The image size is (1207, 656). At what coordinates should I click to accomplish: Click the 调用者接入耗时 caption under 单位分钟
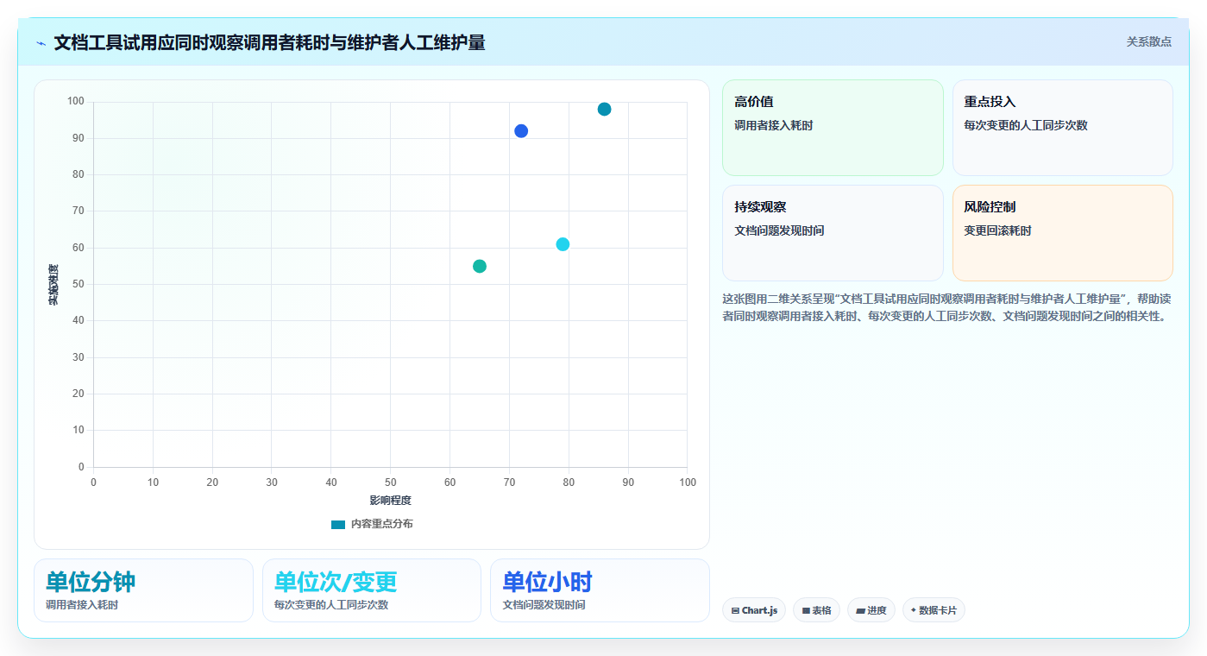(x=82, y=605)
